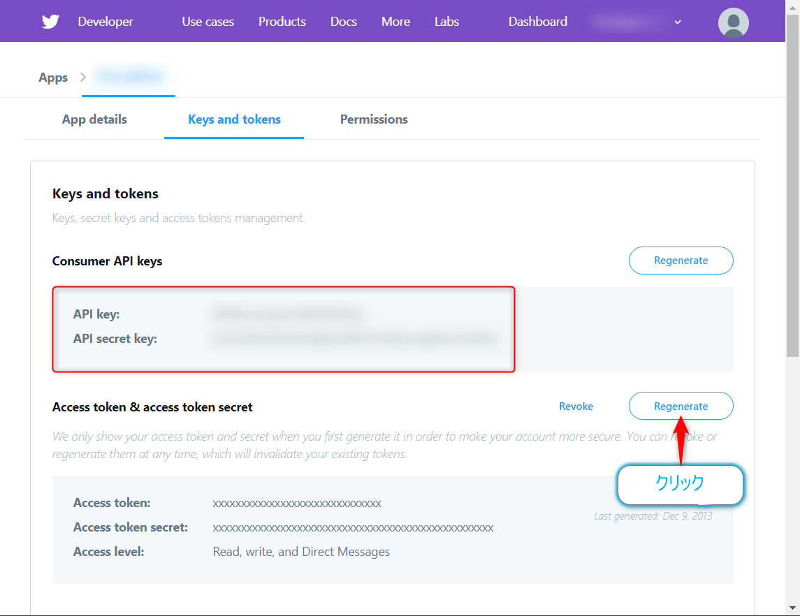This screenshot has height=616, width=800.
Task: Regenerate the access token and secret
Action: pyautogui.click(x=681, y=406)
